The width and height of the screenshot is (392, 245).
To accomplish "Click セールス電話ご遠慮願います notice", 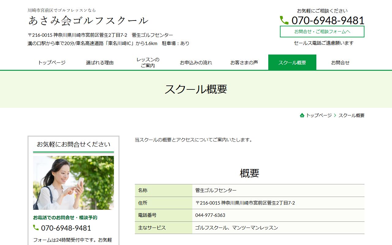I will tap(324, 43).
